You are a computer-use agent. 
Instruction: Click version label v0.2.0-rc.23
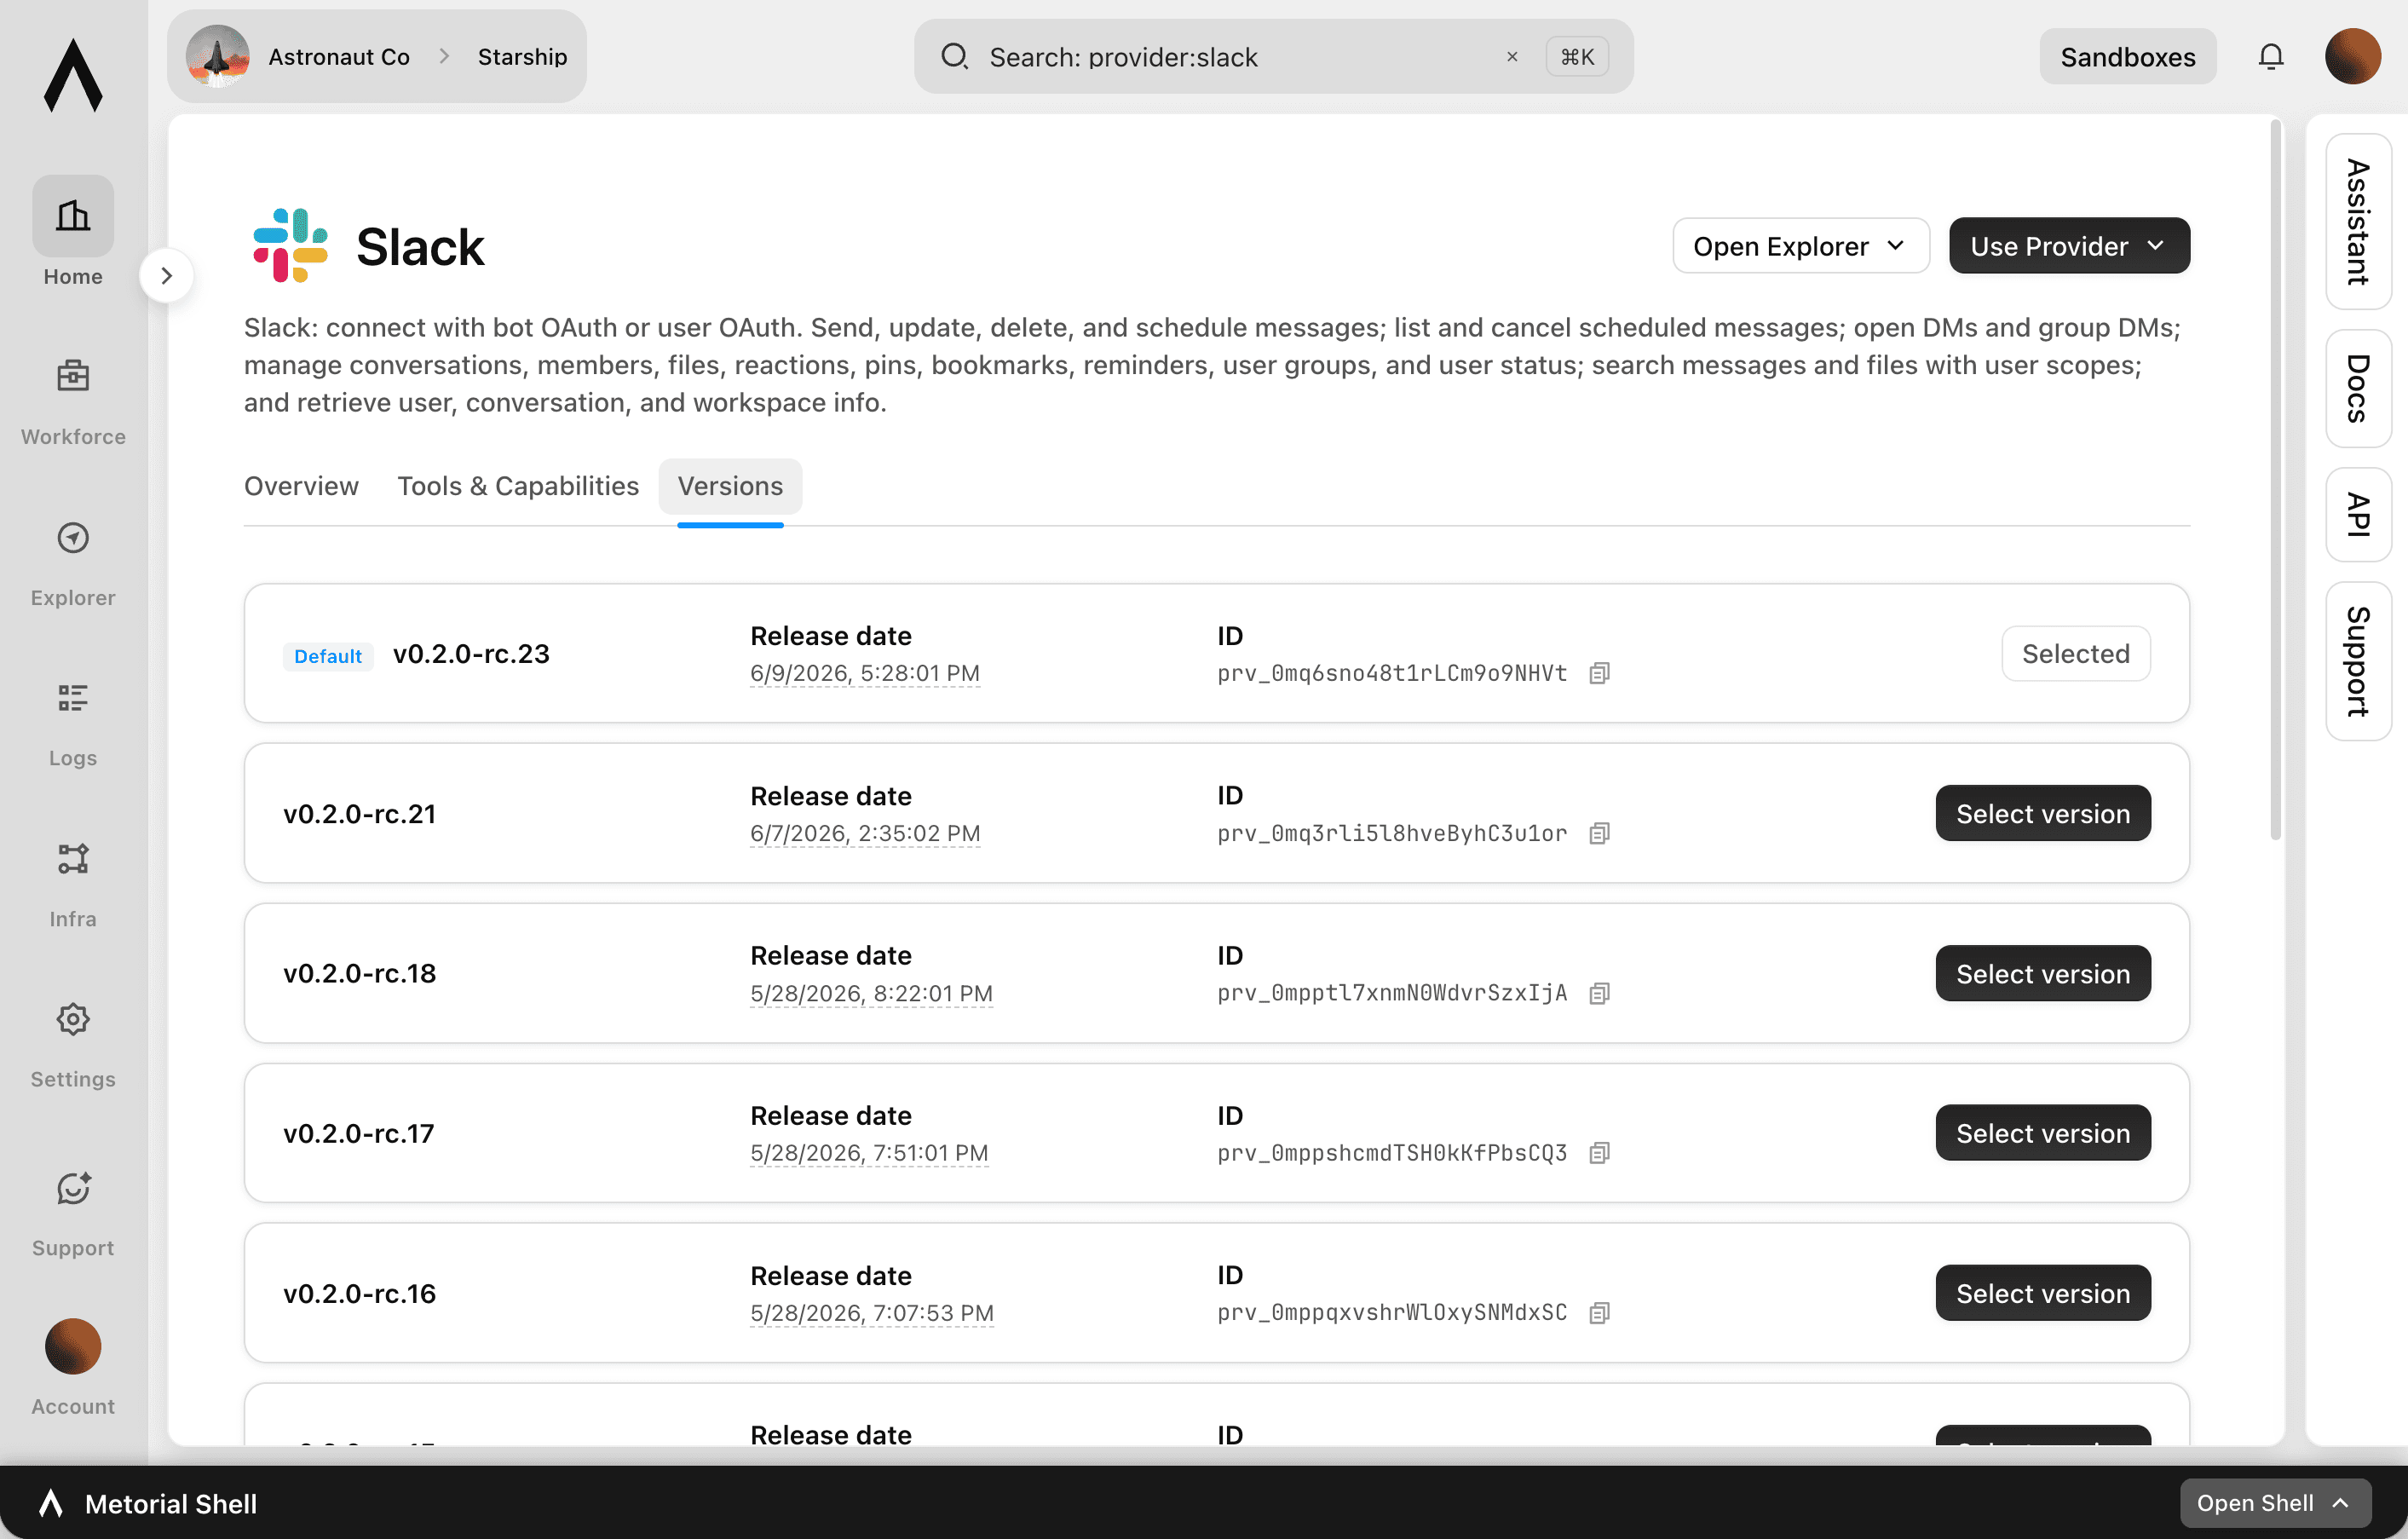click(471, 654)
